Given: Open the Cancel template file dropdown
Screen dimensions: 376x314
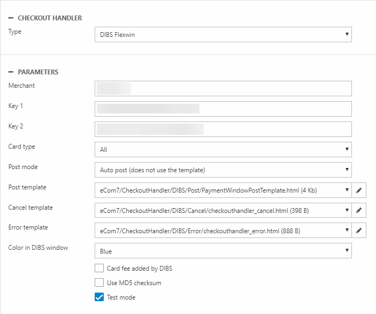Looking at the screenshot, I should 222,211.
